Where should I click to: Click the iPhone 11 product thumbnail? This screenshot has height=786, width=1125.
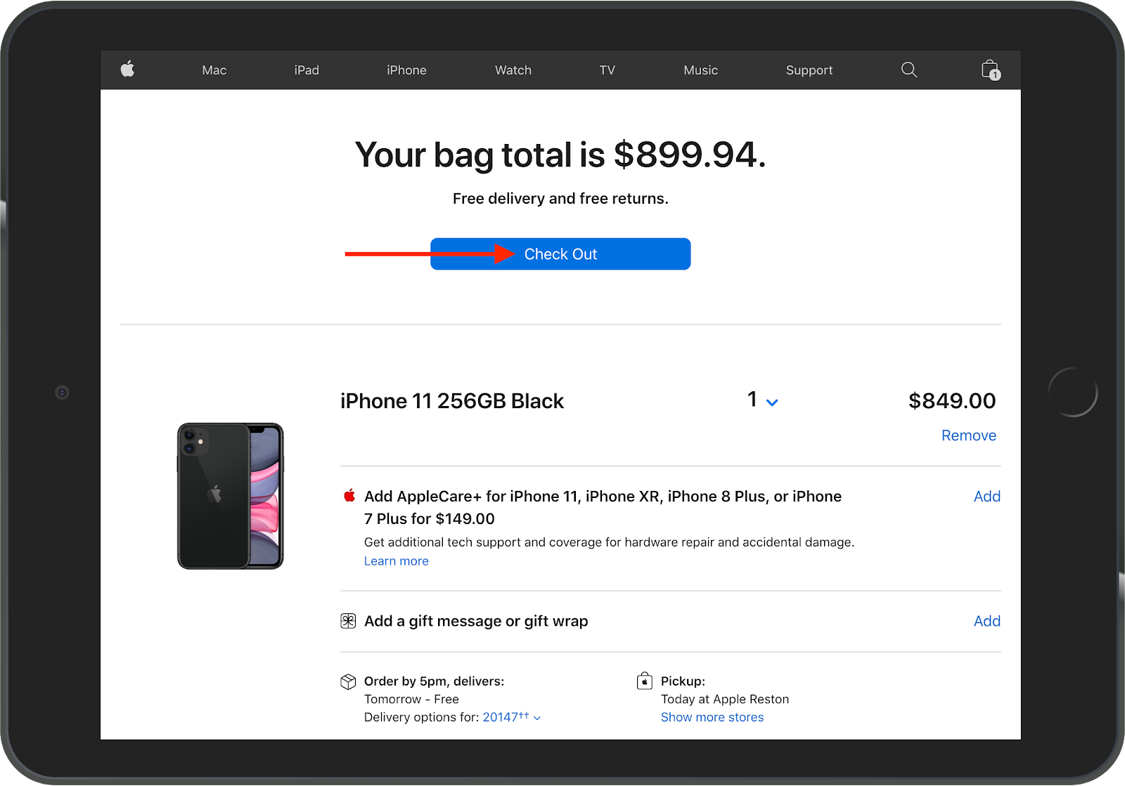(231, 496)
